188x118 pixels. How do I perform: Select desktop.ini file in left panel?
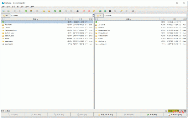click(47, 44)
